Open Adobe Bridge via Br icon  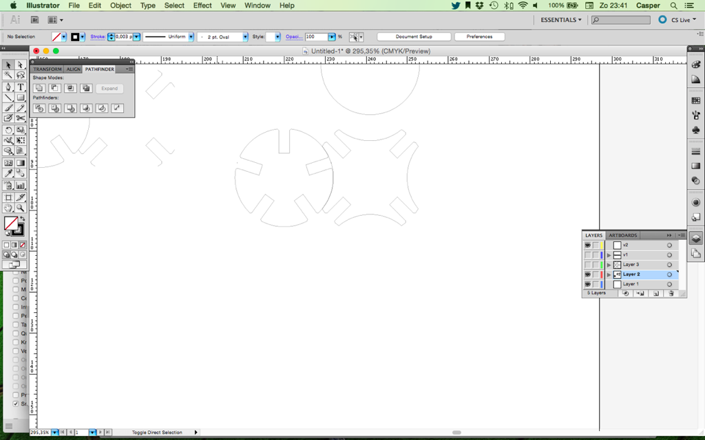[34, 20]
